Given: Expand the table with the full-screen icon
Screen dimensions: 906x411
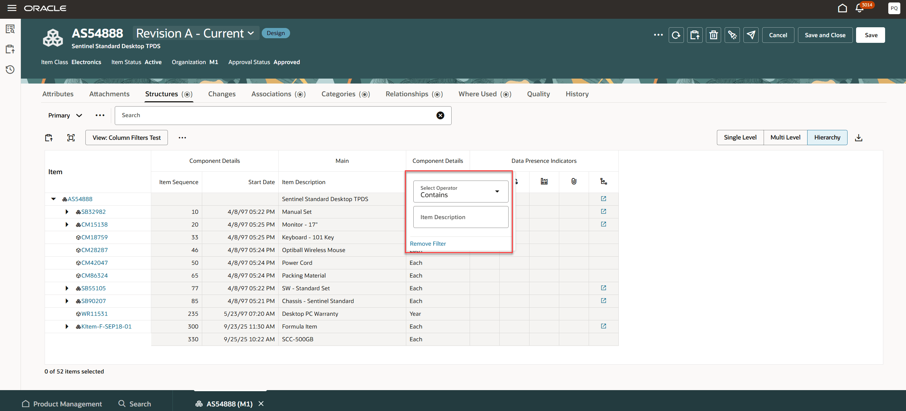Looking at the screenshot, I should (x=71, y=137).
